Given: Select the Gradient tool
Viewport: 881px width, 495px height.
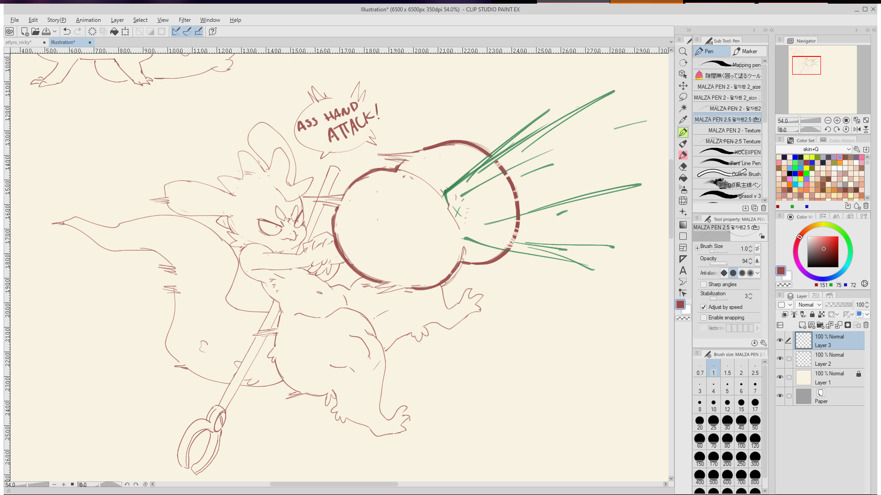Looking at the screenshot, I should pos(683,225).
